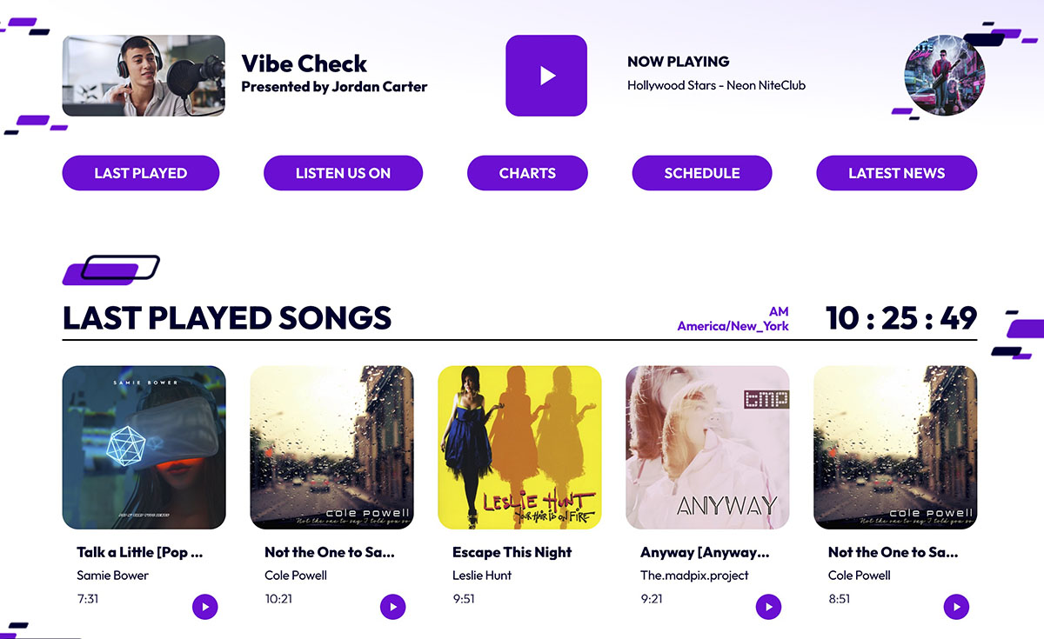
Task: View the Schedule section
Action: tap(702, 173)
